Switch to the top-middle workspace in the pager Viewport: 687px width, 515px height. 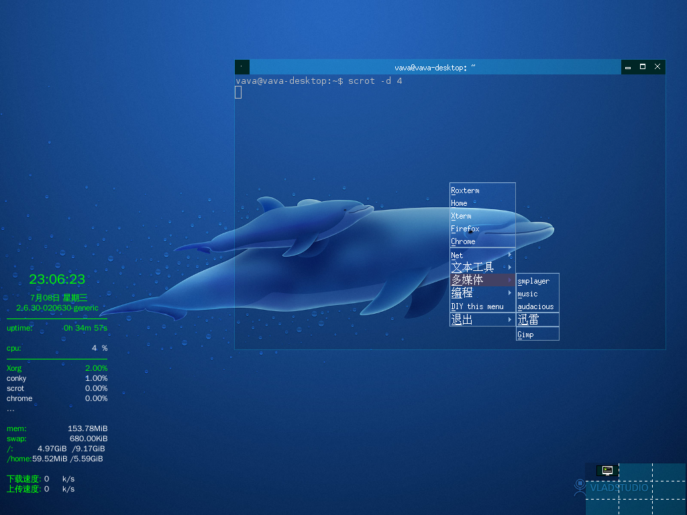[635, 471]
